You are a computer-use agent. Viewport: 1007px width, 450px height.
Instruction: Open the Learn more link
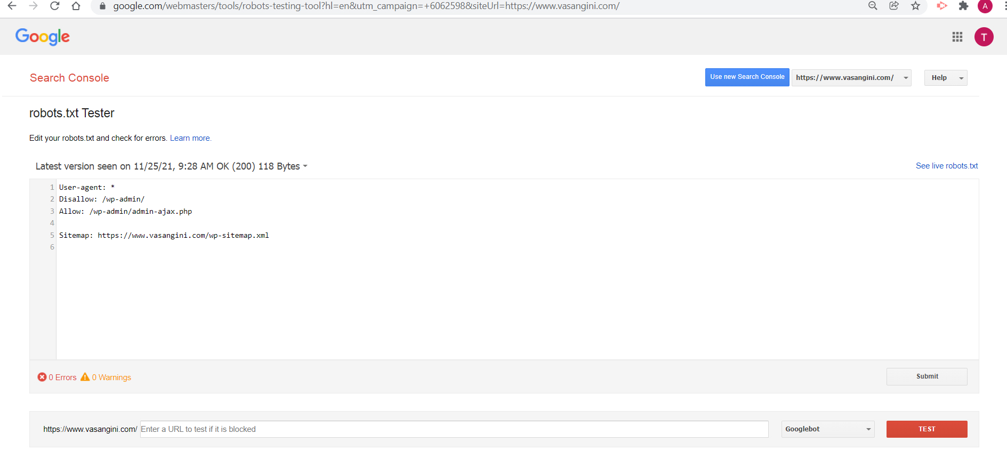190,138
